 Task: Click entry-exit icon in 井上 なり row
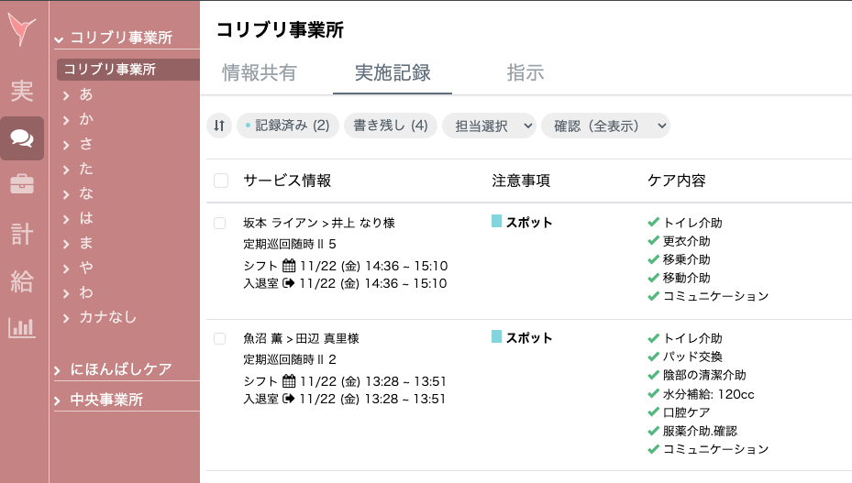[289, 283]
